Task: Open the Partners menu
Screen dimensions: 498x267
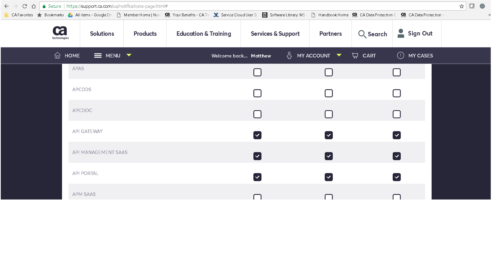Action: [x=331, y=34]
